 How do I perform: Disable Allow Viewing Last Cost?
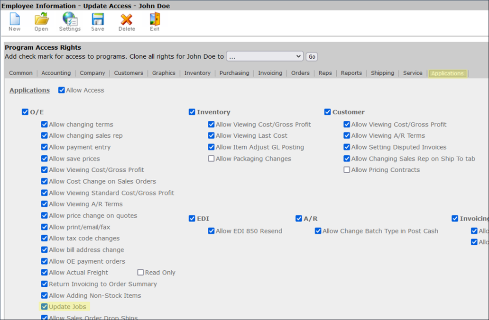[x=211, y=135]
